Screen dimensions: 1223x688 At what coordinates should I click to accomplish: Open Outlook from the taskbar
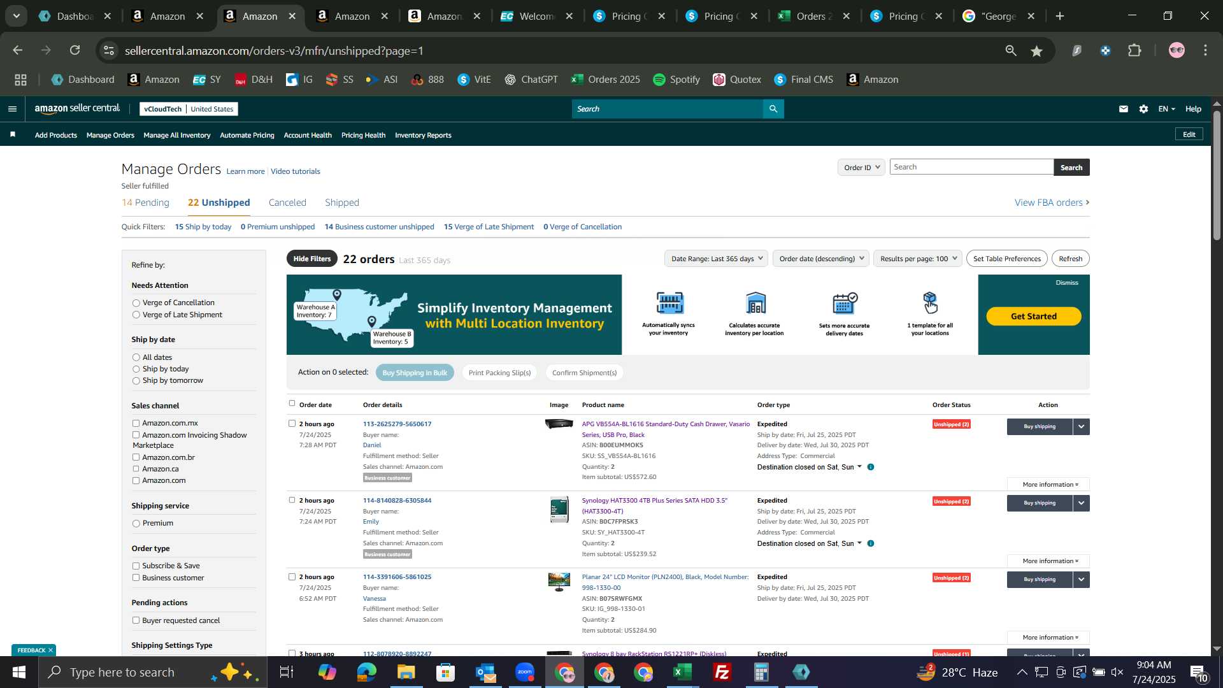point(485,672)
